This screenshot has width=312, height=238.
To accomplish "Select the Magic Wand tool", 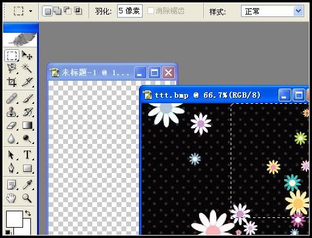I will click(x=27, y=68).
